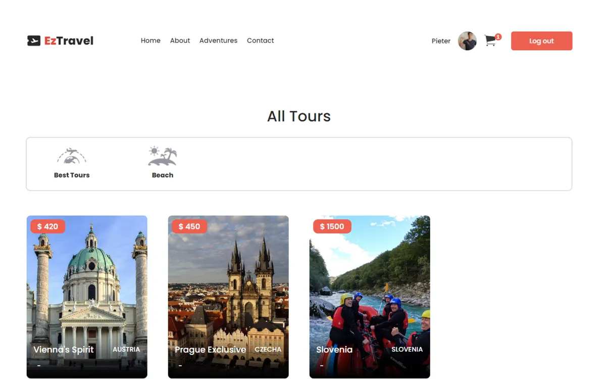Click the Log out button
Screen dimensions: 606x379
(x=541, y=41)
